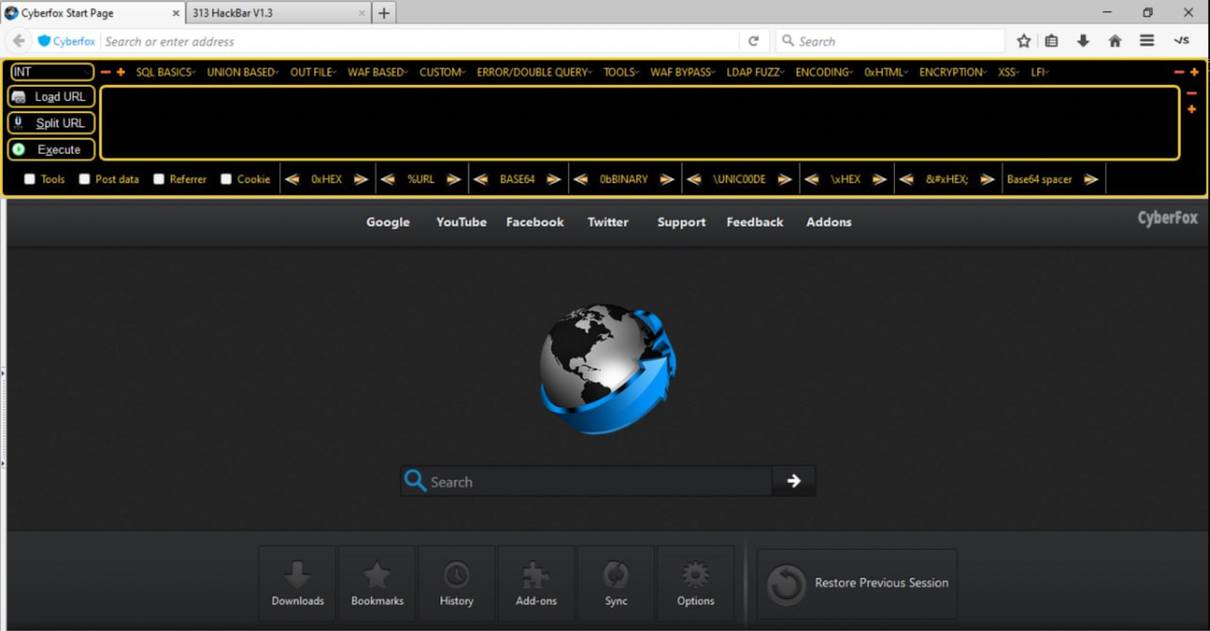
Task: Click the left arrow beside 0xHEX
Action: 292,179
